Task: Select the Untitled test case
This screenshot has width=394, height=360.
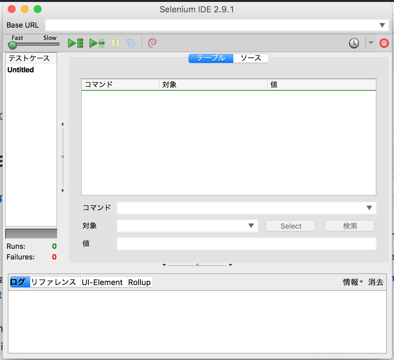Action: (20, 69)
